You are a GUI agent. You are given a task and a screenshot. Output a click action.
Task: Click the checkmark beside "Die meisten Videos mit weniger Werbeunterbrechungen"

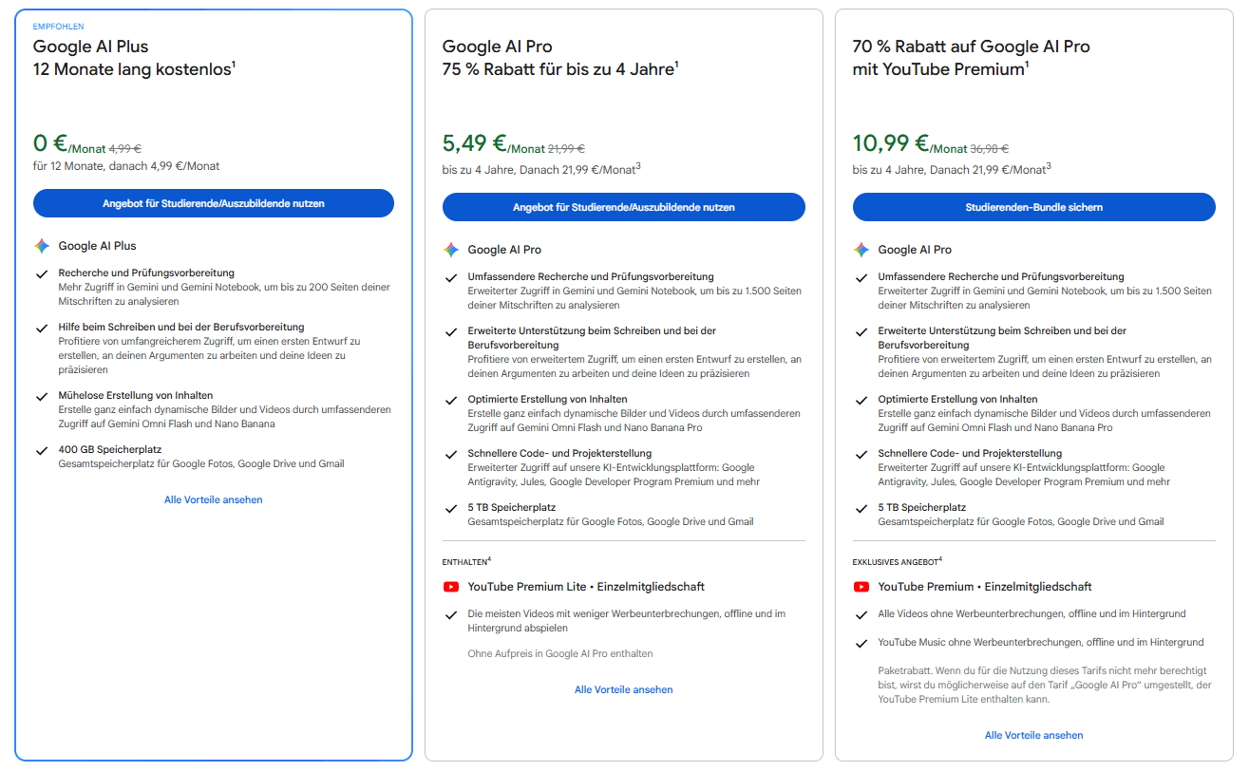click(x=451, y=614)
